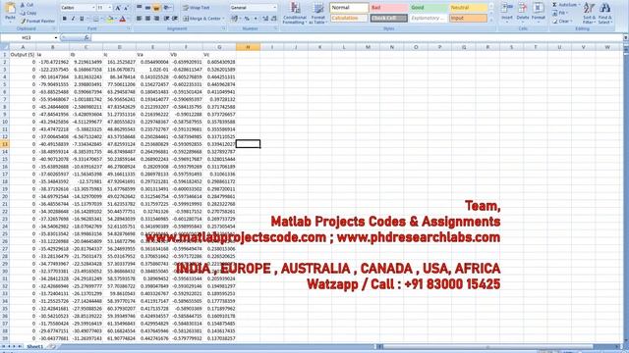Apply comma style
Image resolution: width=629 pixels, height=353 pixels.
[x=256, y=19]
